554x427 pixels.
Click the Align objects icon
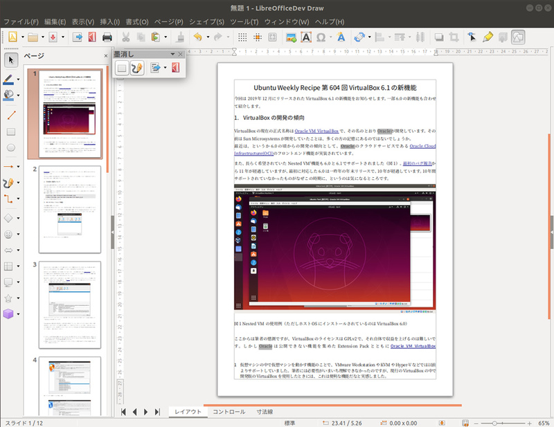click(x=379, y=37)
